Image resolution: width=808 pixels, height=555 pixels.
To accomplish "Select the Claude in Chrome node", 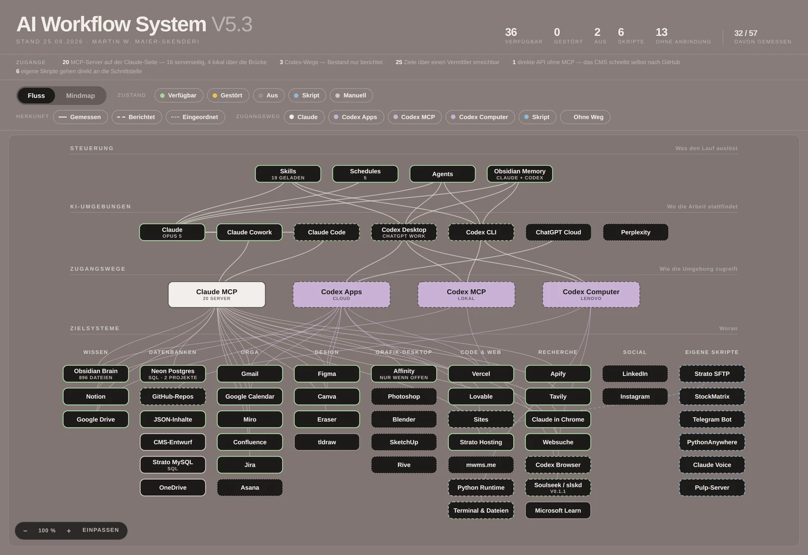I will click(x=558, y=419).
